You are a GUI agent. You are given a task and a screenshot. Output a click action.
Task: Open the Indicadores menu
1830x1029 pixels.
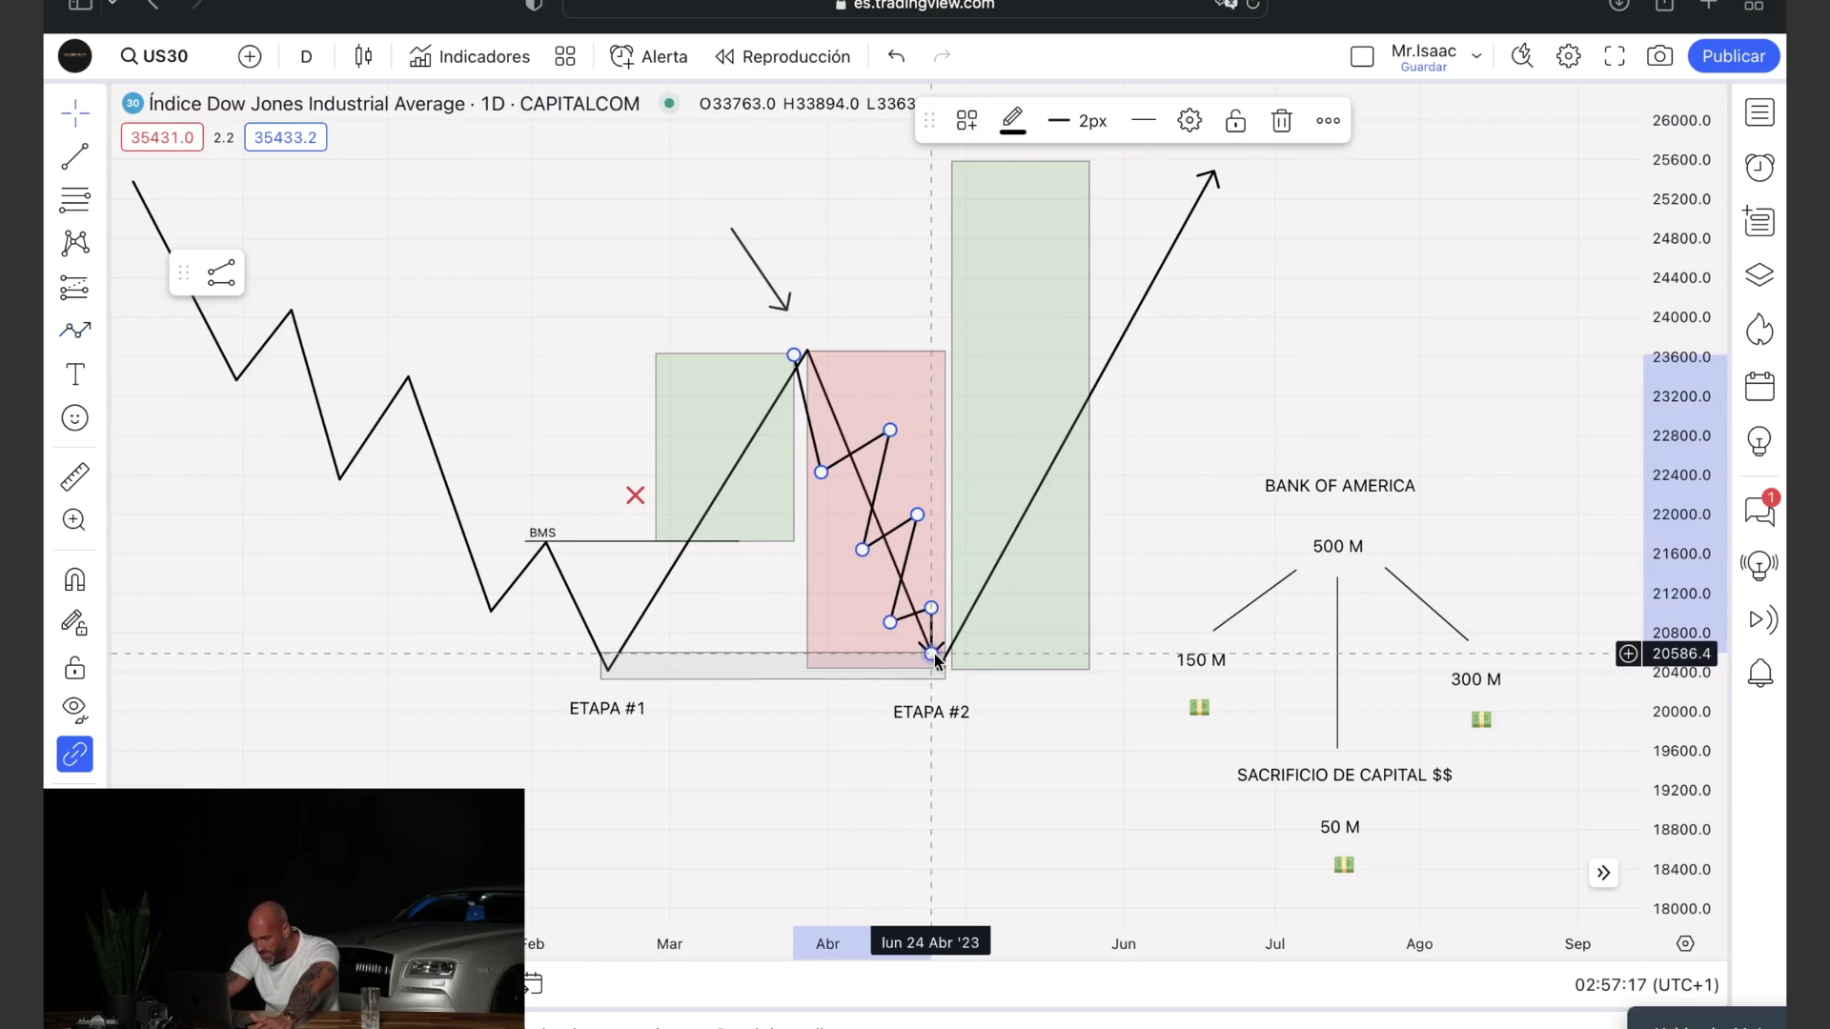click(x=470, y=56)
